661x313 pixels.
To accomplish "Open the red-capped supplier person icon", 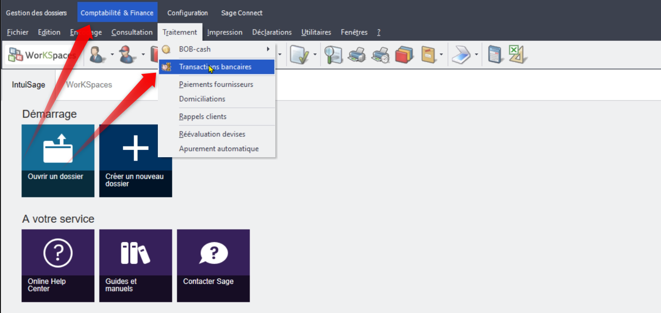I will point(128,55).
